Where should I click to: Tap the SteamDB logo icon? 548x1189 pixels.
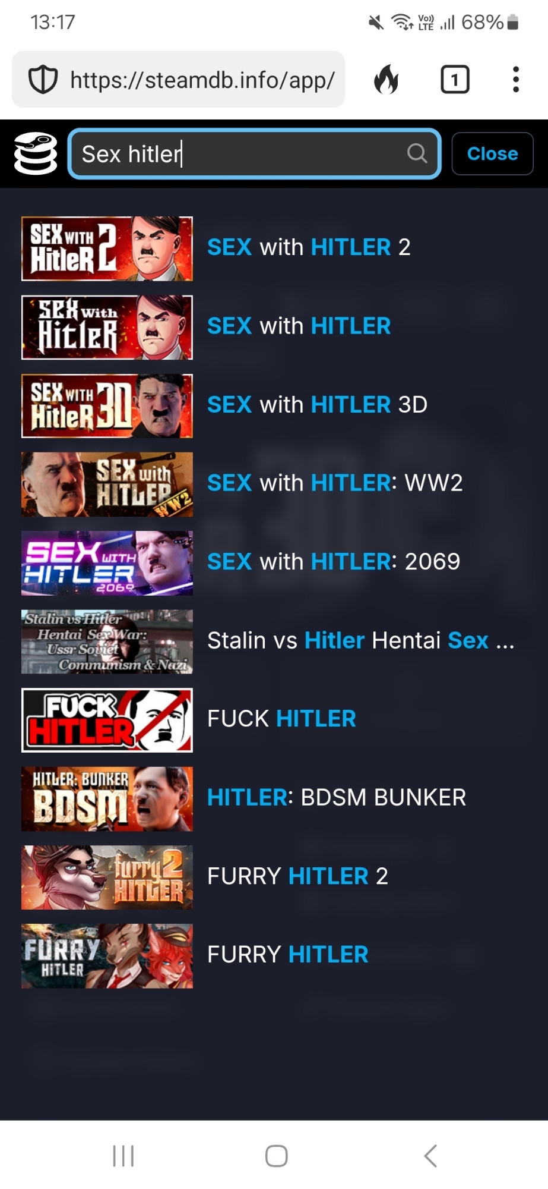point(36,153)
